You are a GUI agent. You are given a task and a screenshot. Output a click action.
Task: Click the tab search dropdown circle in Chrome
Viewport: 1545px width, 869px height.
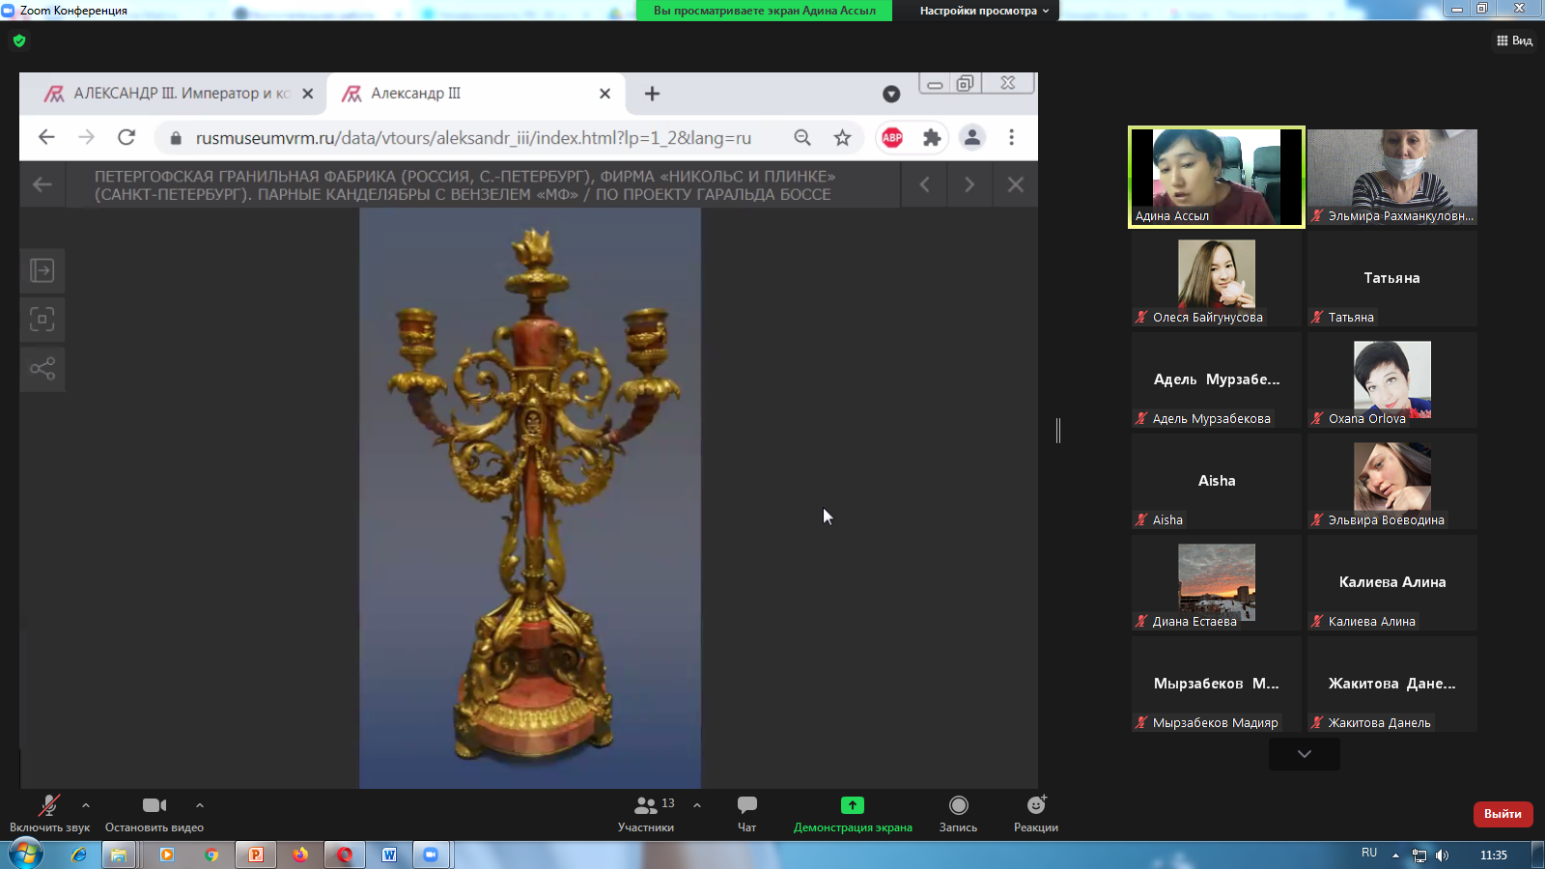click(x=891, y=94)
